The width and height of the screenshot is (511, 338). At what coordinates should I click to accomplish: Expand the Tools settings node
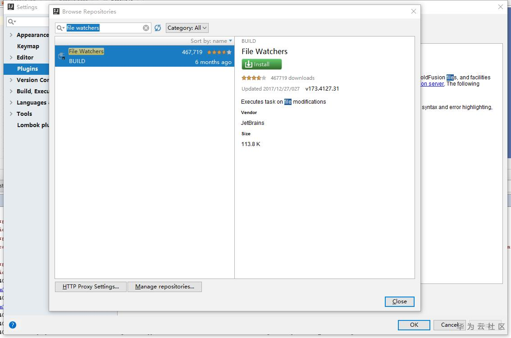click(x=11, y=114)
